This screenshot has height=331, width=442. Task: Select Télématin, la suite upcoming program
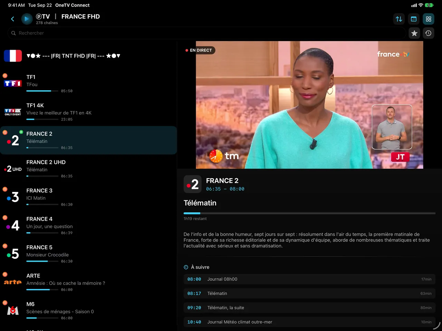[309, 308]
